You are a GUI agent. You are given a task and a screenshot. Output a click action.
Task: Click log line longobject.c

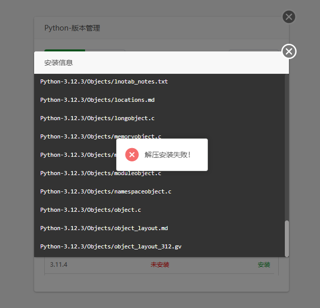(97, 118)
